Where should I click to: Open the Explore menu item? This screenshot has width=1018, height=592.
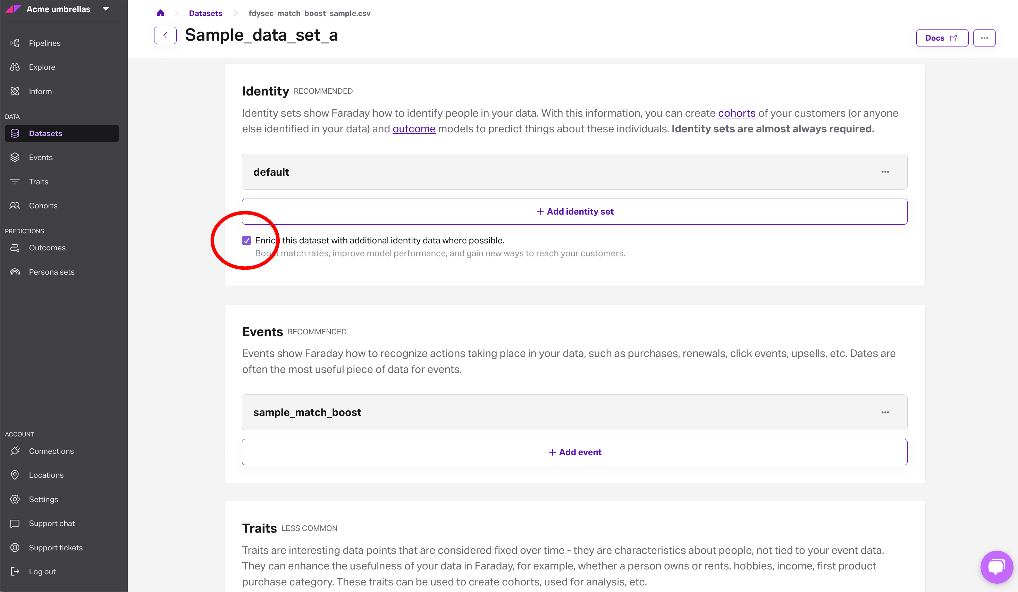click(x=42, y=67)
